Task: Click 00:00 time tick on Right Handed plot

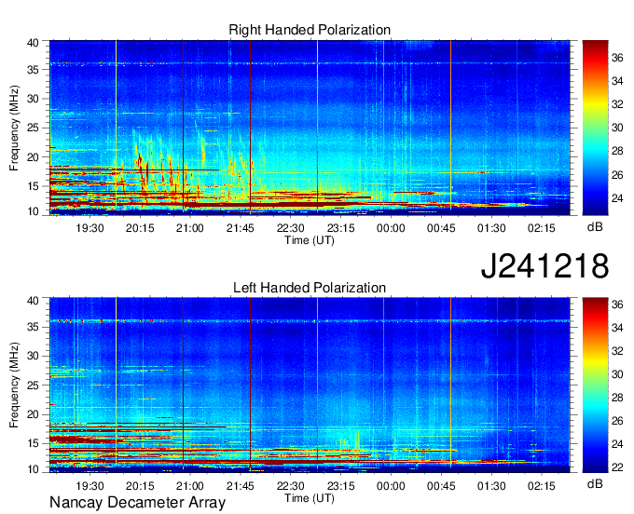Action: (x=391, y=228)
